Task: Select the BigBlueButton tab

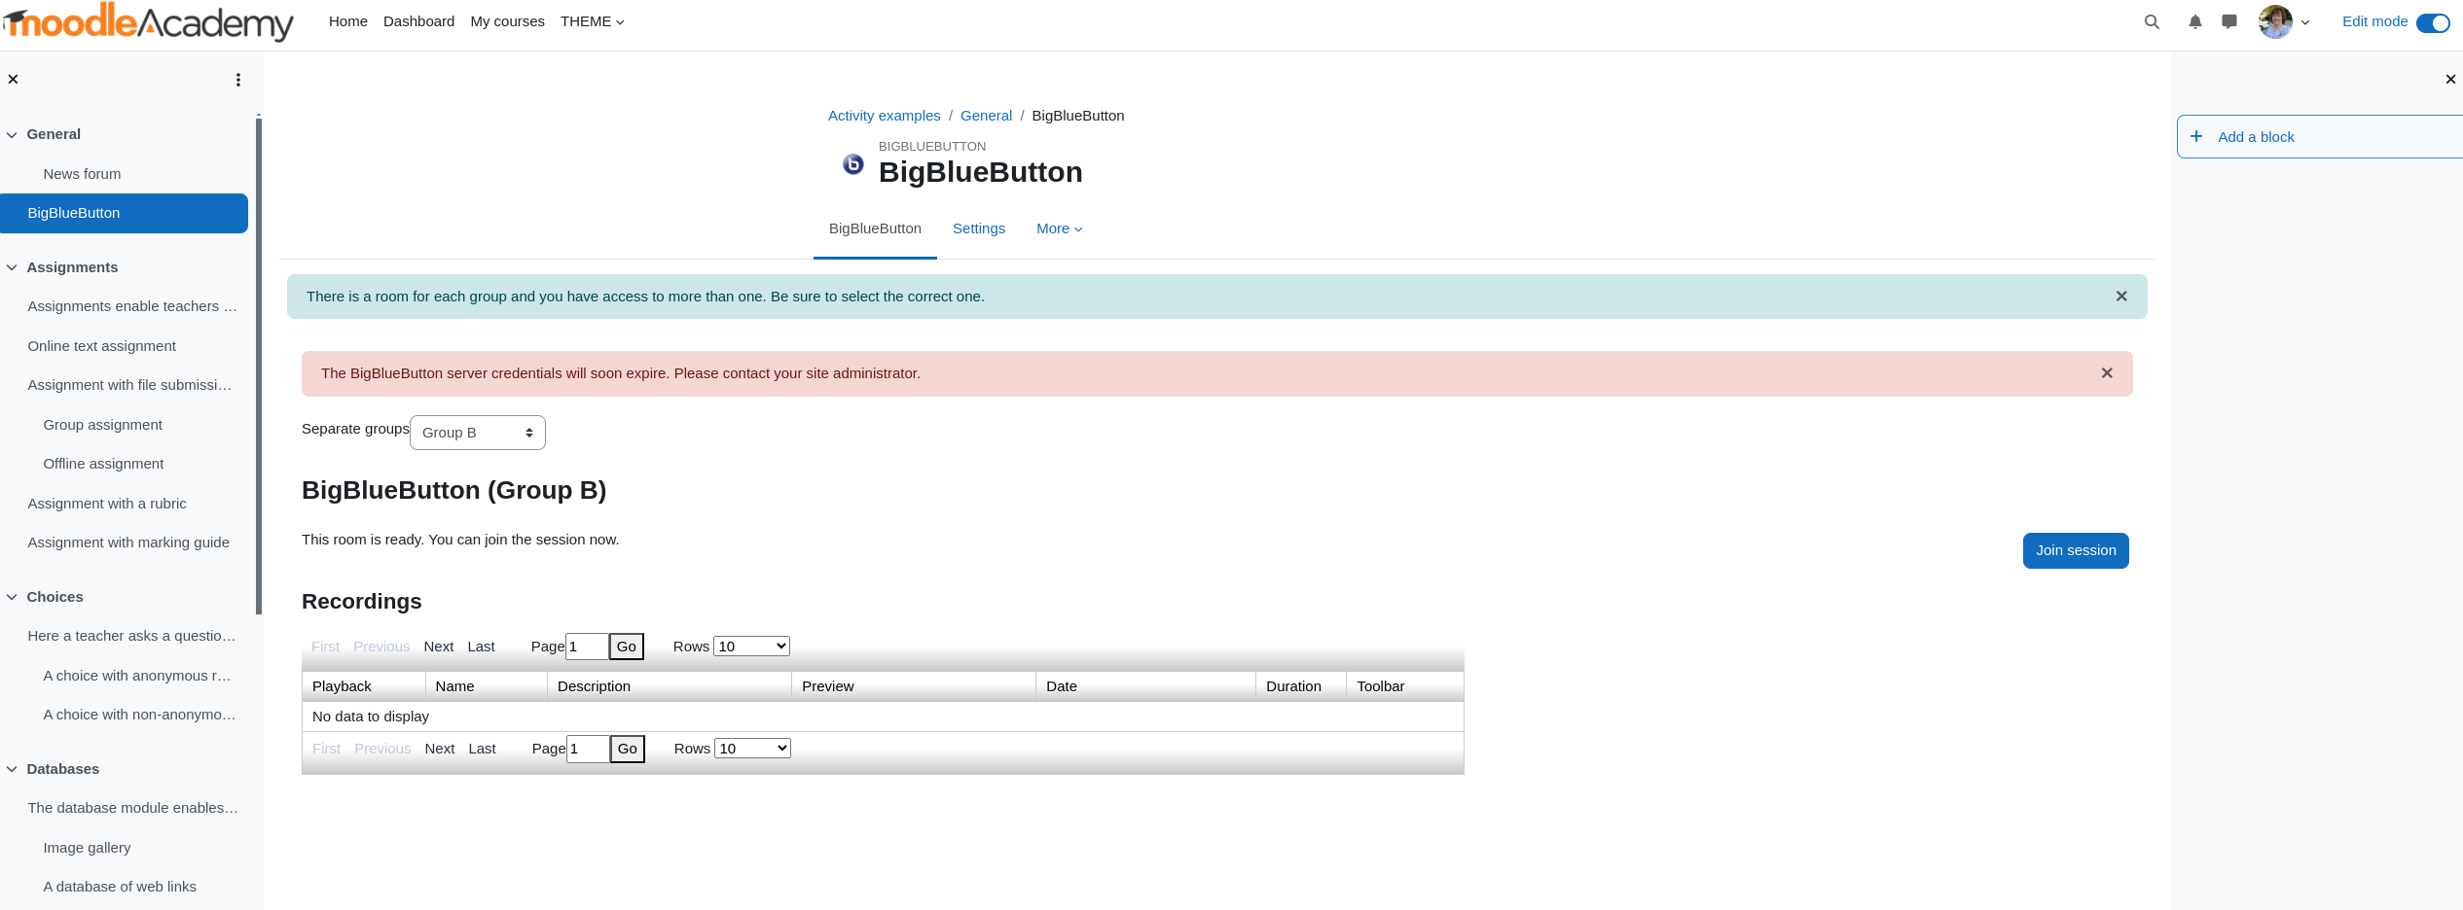Action: click(x=875, y=228)
